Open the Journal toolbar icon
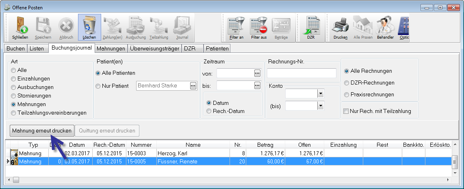464x189 pixels. (x=182, y=26)
